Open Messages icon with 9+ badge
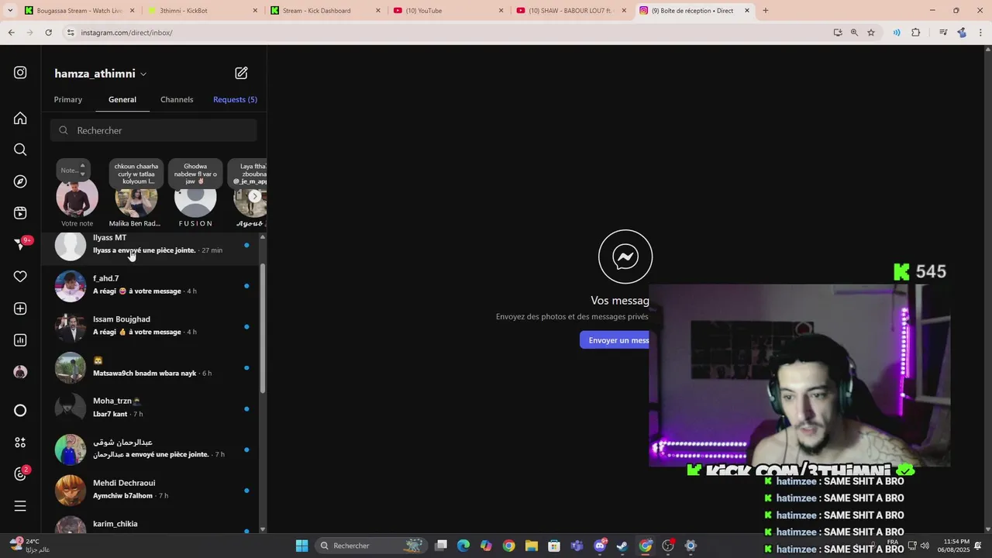Screen dimensions: 992x558 tap(22, 244)
